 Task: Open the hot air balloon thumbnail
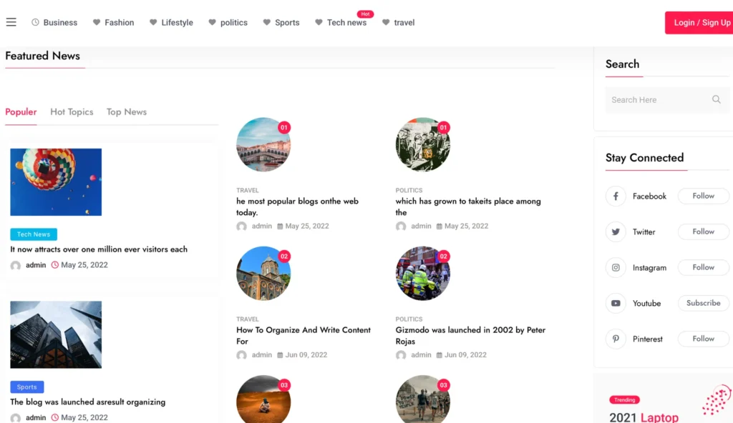pos(56,182)
